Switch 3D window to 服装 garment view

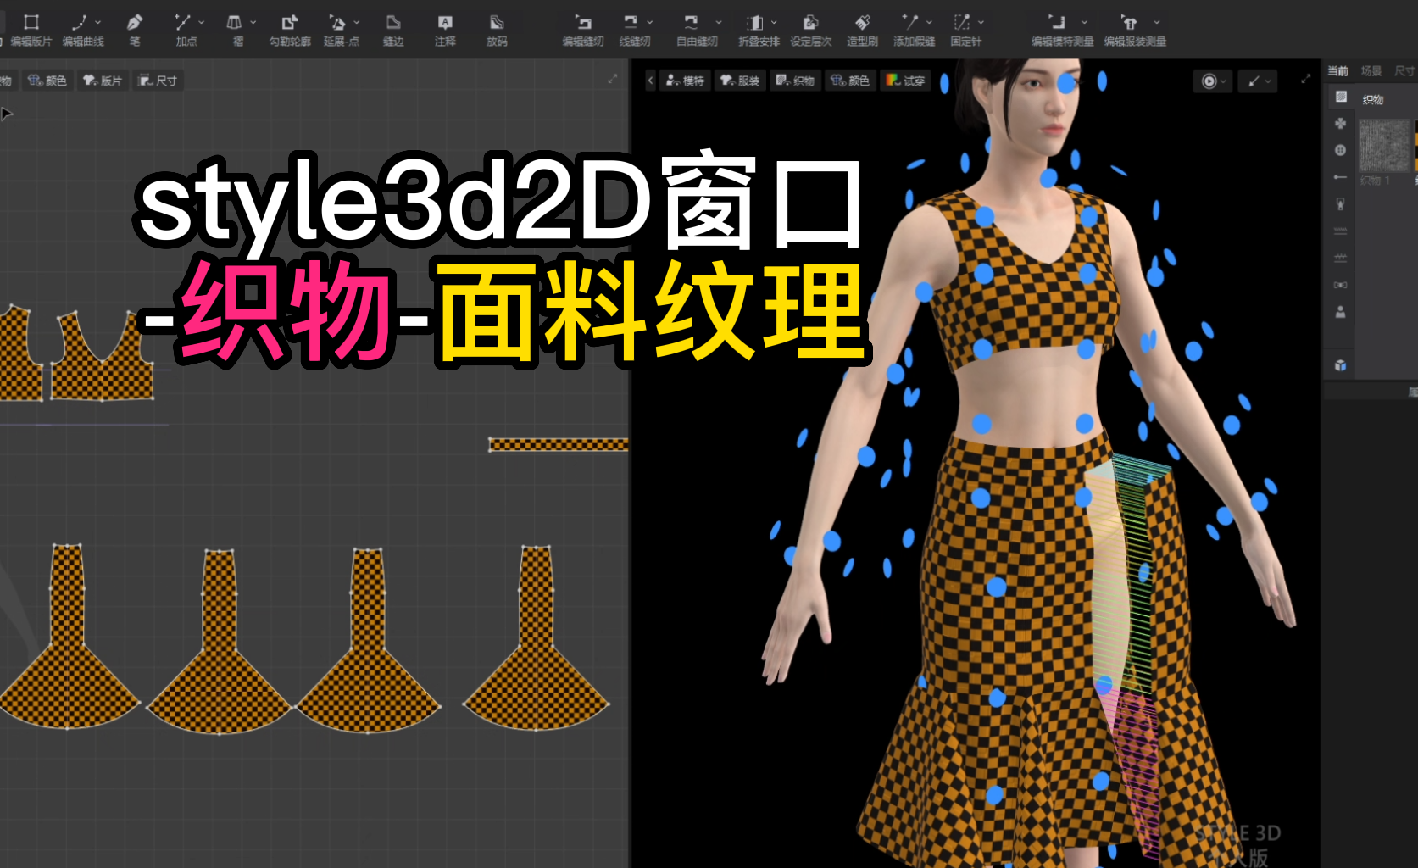pos(740,81)
